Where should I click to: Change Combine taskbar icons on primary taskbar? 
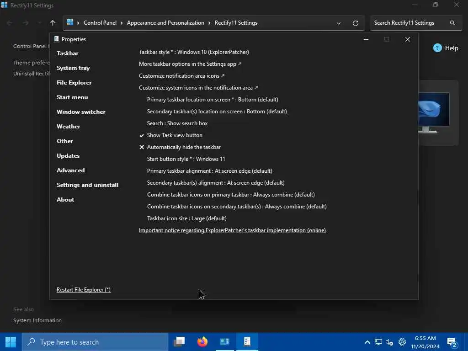[x=231, y=195]
